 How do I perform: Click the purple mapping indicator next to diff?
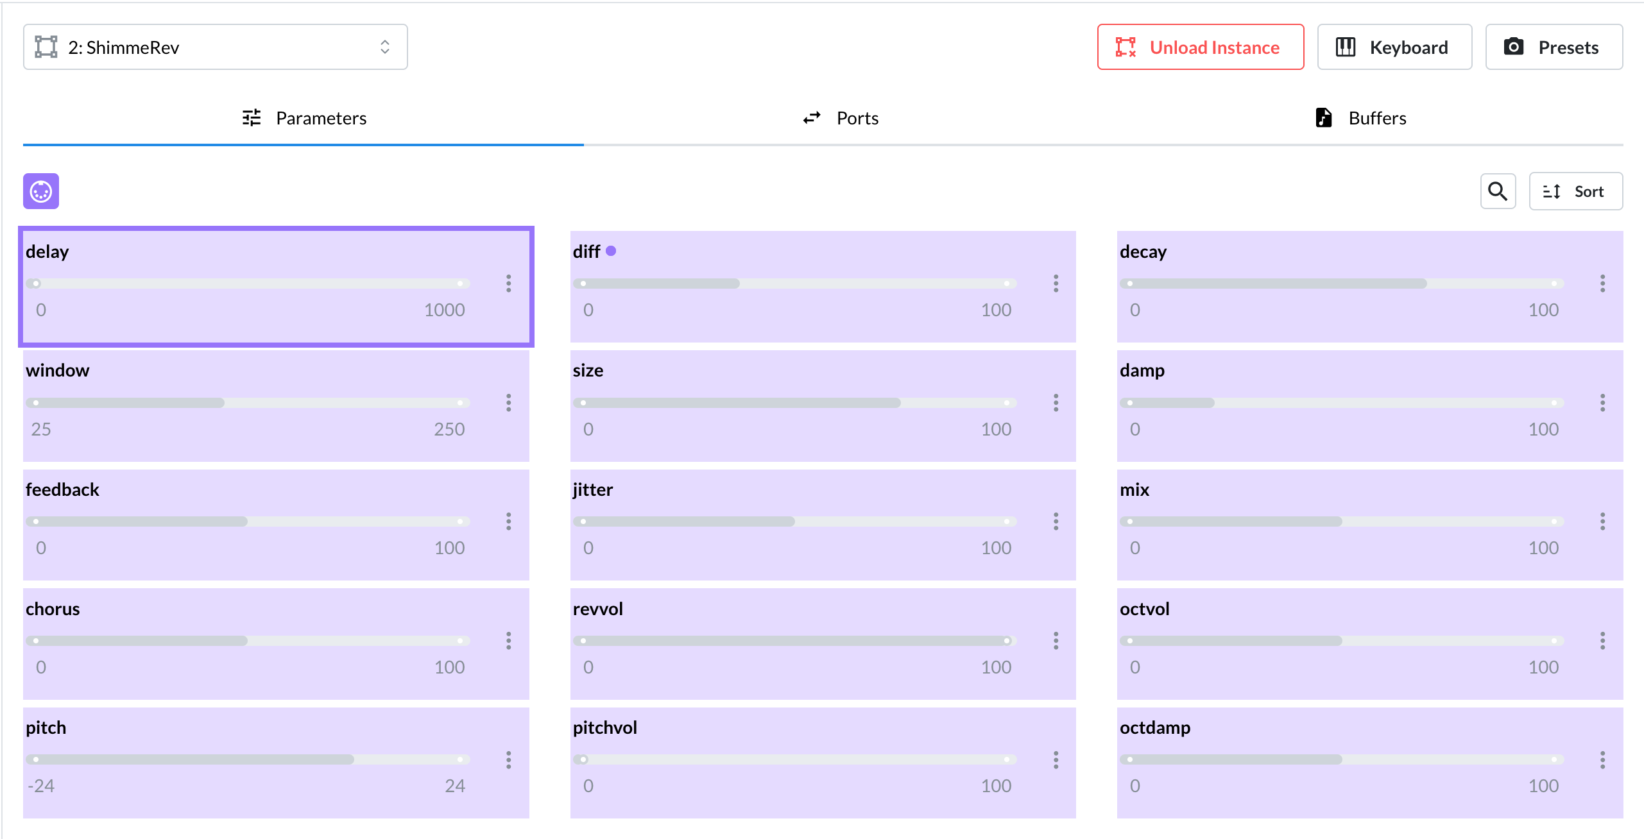tap(611, 251)
